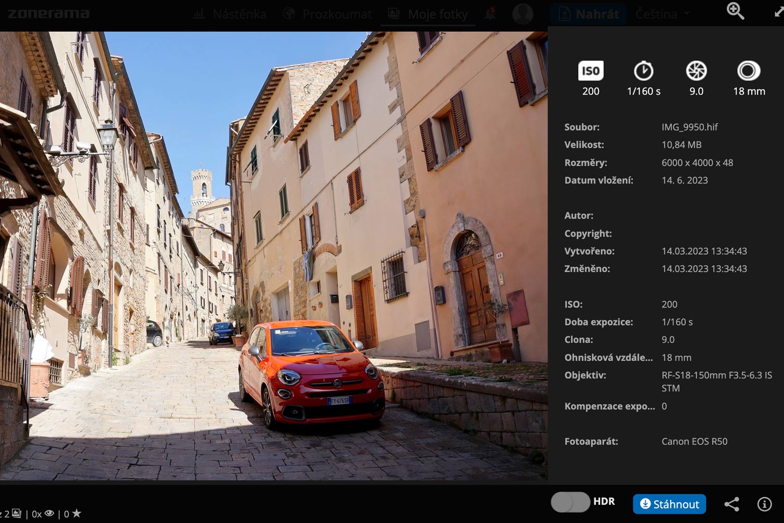Click the star rating icon
This screenshot has width=784, height=523.
76,514
